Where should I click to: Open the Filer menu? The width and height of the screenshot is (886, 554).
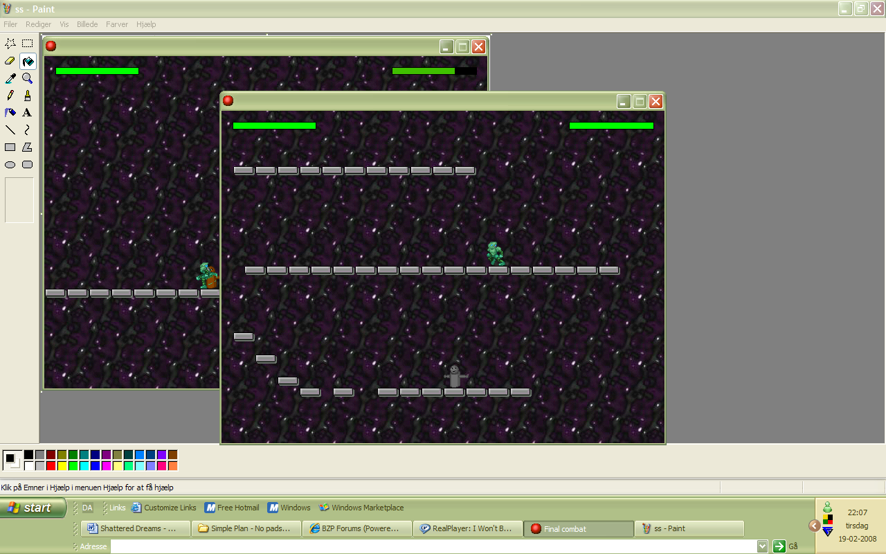pos(10,24)
